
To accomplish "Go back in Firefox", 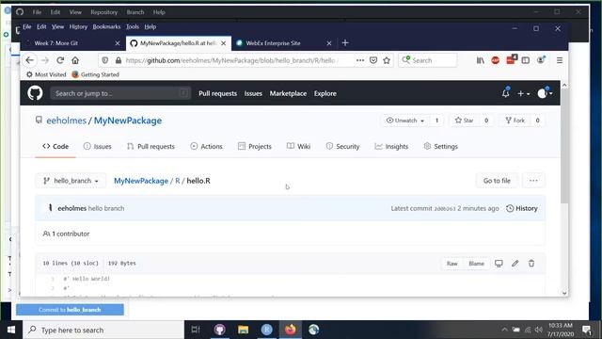I will pyautogui.click(x=30, y=60).
